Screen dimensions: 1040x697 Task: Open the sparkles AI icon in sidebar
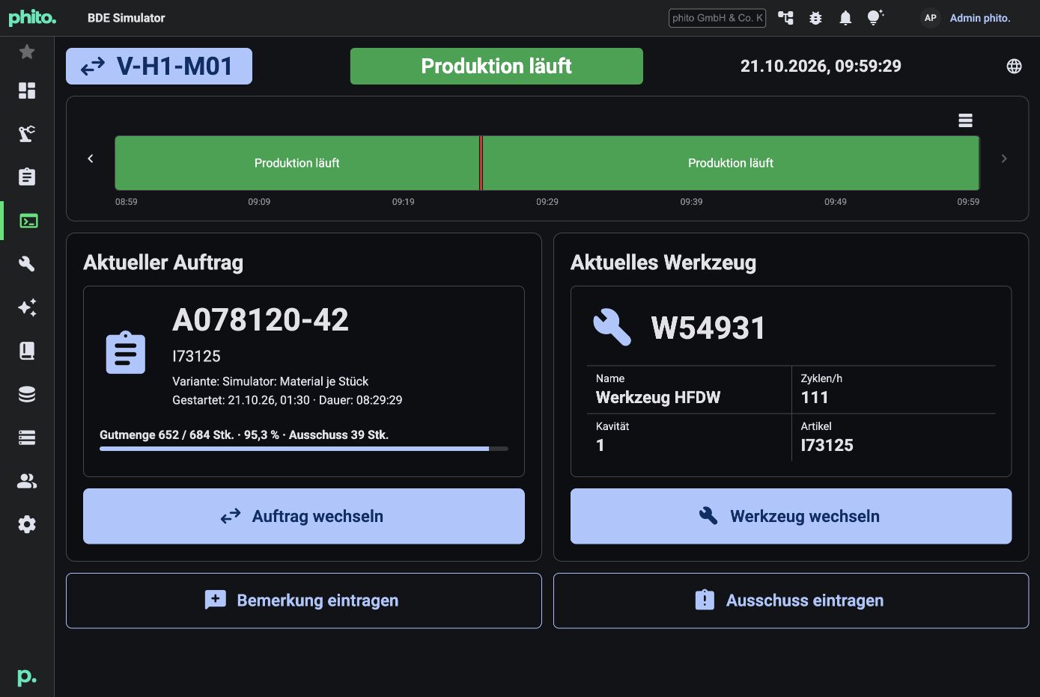27,307
